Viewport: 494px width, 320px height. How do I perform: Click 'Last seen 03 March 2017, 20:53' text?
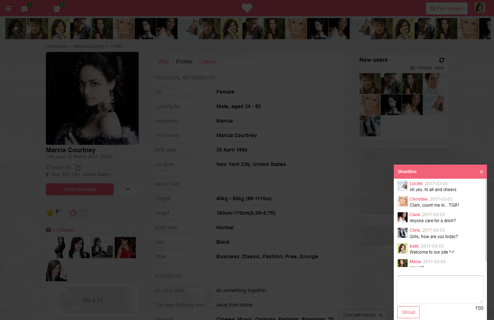79,157
